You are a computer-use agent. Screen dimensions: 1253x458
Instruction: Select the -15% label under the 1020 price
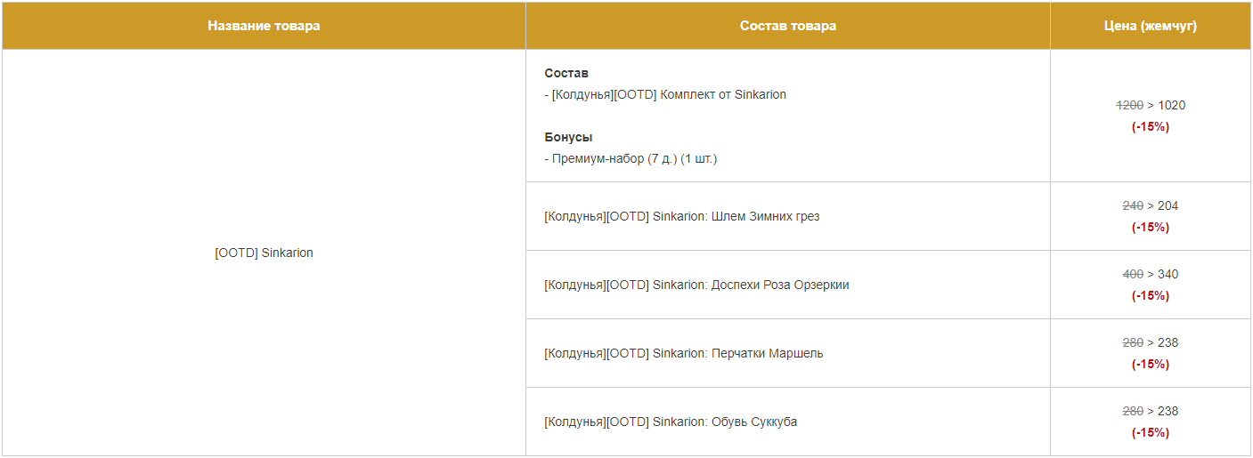(1150, 126)
